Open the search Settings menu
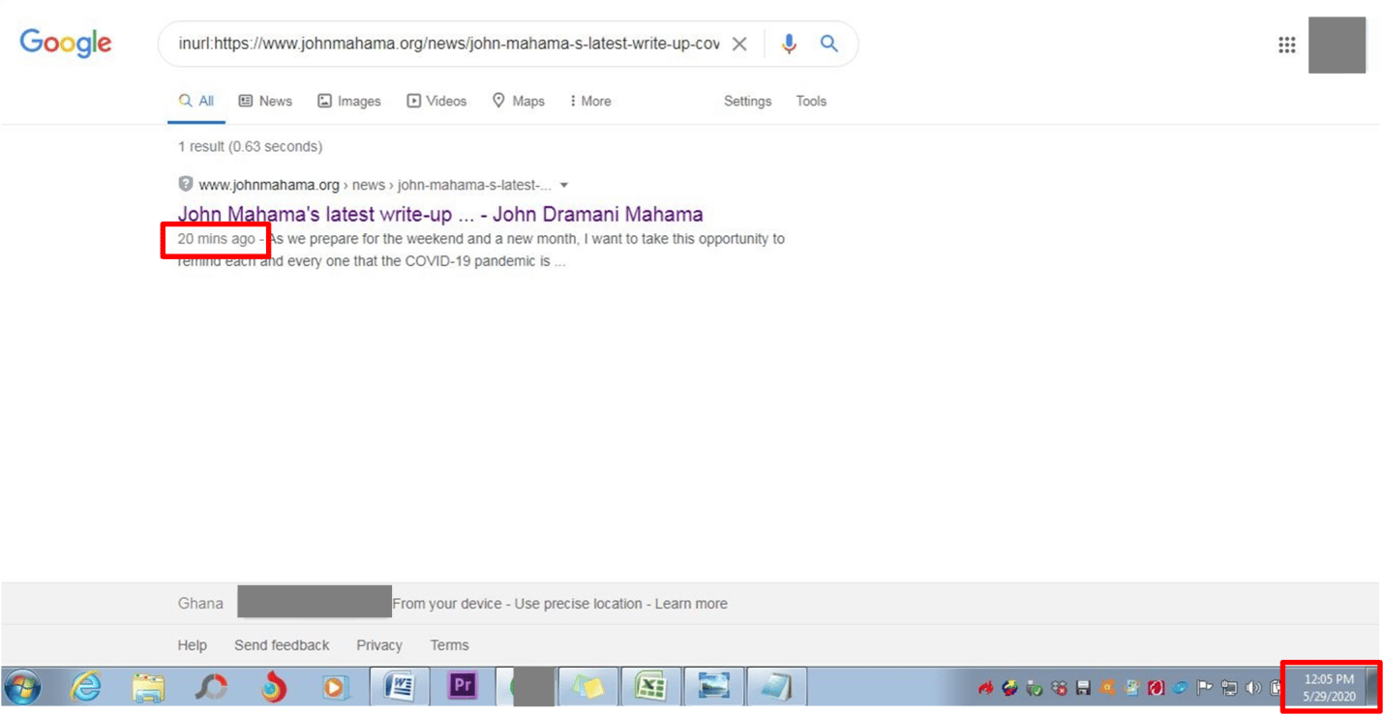The height and width of the screenshot is (715, 1384). point(747,101)
